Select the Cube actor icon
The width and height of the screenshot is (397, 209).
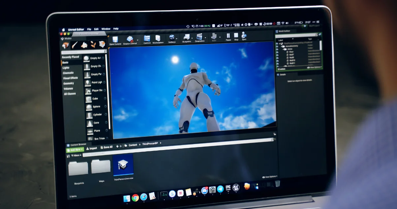(88, 99)
